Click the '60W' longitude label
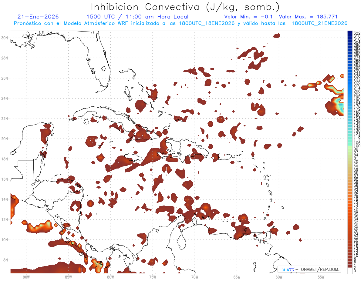Viewport: 364px width, 281px height. (279, 277)
